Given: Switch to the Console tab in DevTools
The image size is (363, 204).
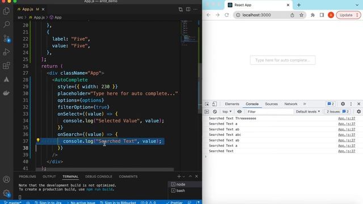Looking at the screenshot, I should [252, 104].
